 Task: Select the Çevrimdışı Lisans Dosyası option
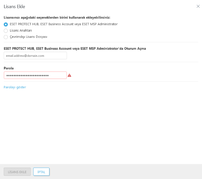click(6, 37)
